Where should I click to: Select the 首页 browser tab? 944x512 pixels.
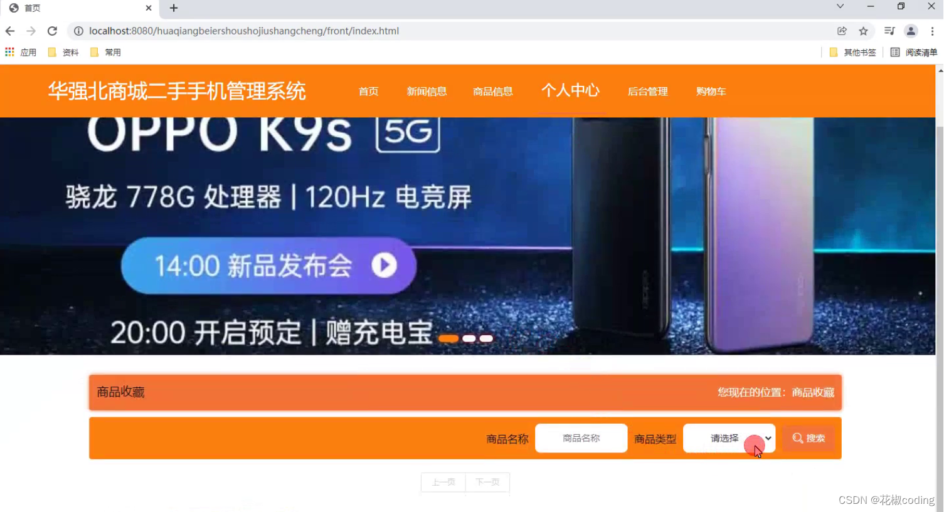coord(80,8)
